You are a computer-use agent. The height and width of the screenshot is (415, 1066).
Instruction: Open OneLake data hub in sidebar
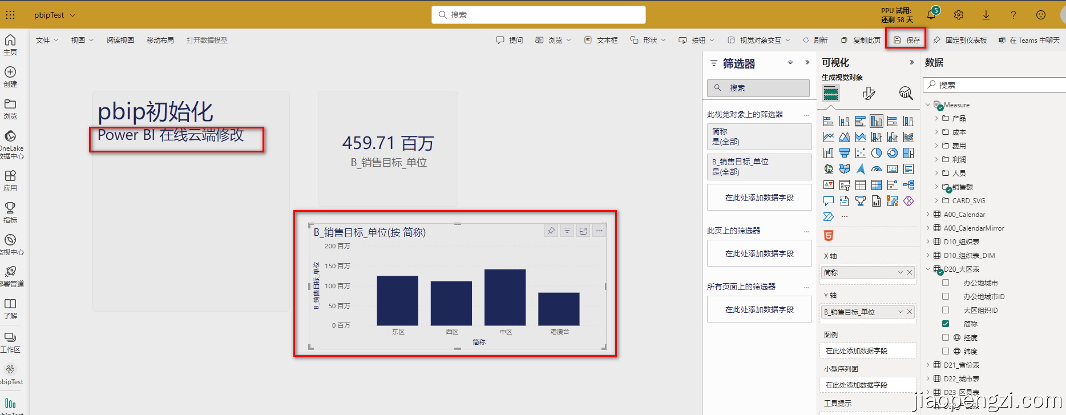pos(11,145)
